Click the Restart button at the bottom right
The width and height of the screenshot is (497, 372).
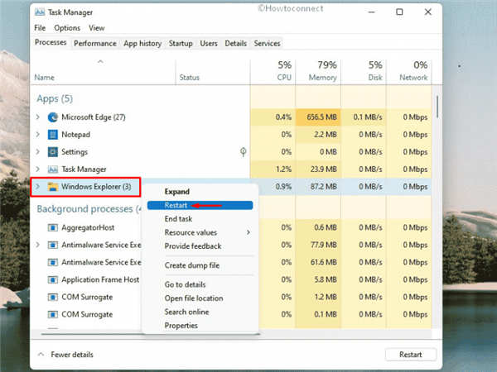pos(411,355)
